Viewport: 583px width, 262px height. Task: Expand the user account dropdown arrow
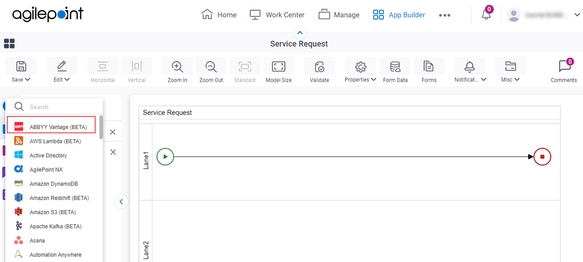coord(577,15)
